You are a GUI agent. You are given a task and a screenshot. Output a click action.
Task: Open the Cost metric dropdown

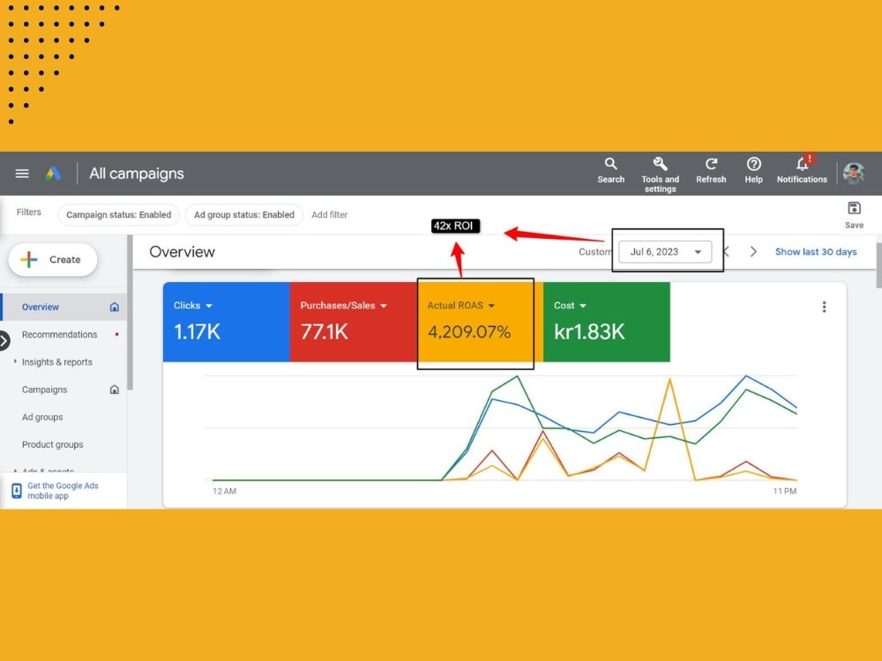click(x=570, y=305)
